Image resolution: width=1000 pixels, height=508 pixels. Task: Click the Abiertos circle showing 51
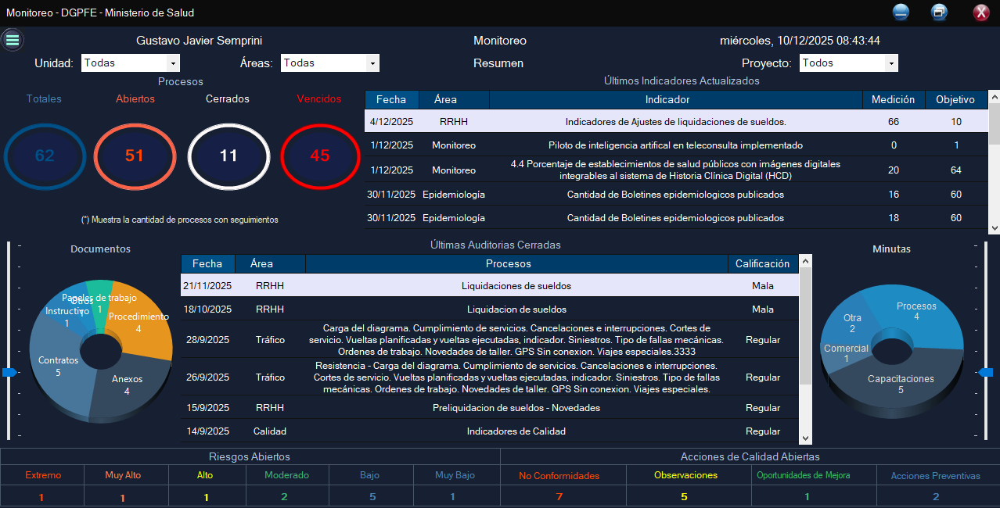click(135, 156)
